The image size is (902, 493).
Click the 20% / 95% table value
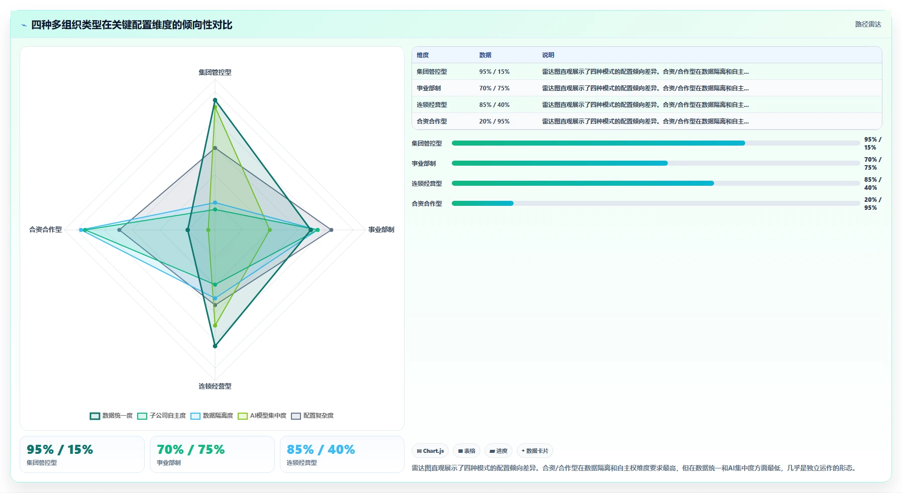[x=494, y=121]
